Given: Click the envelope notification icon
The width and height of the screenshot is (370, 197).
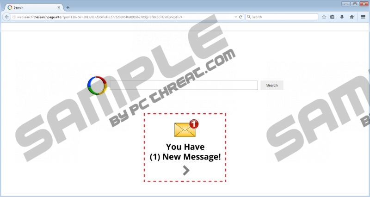Looking at the screenshot, I should coord(185,129).
